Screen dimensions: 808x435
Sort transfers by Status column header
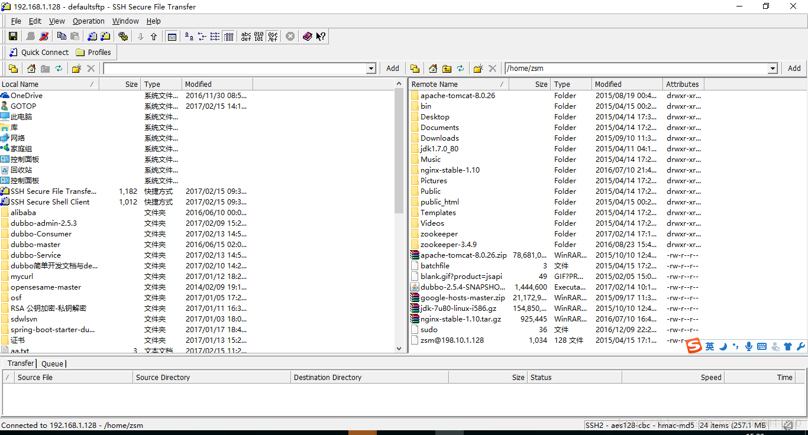tap(574, 377)
